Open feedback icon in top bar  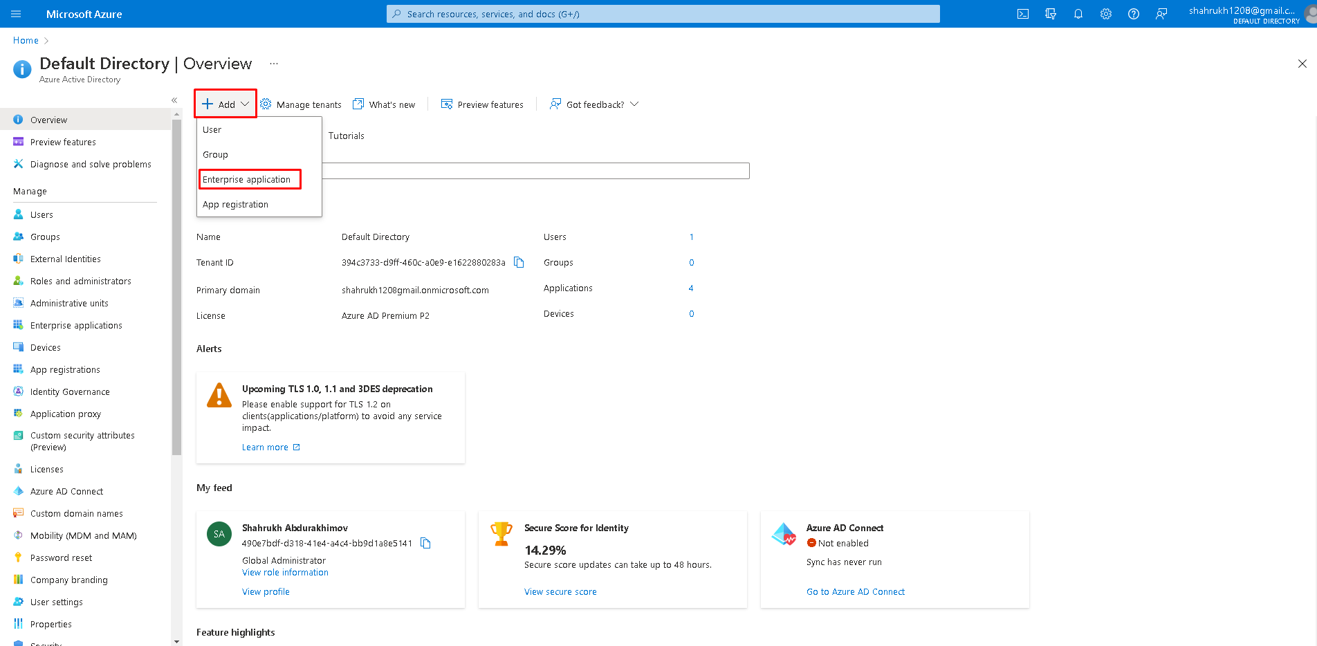1161,14
